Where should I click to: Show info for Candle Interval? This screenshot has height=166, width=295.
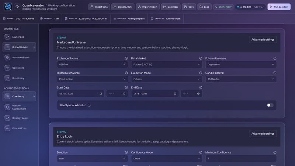point(275,73)
